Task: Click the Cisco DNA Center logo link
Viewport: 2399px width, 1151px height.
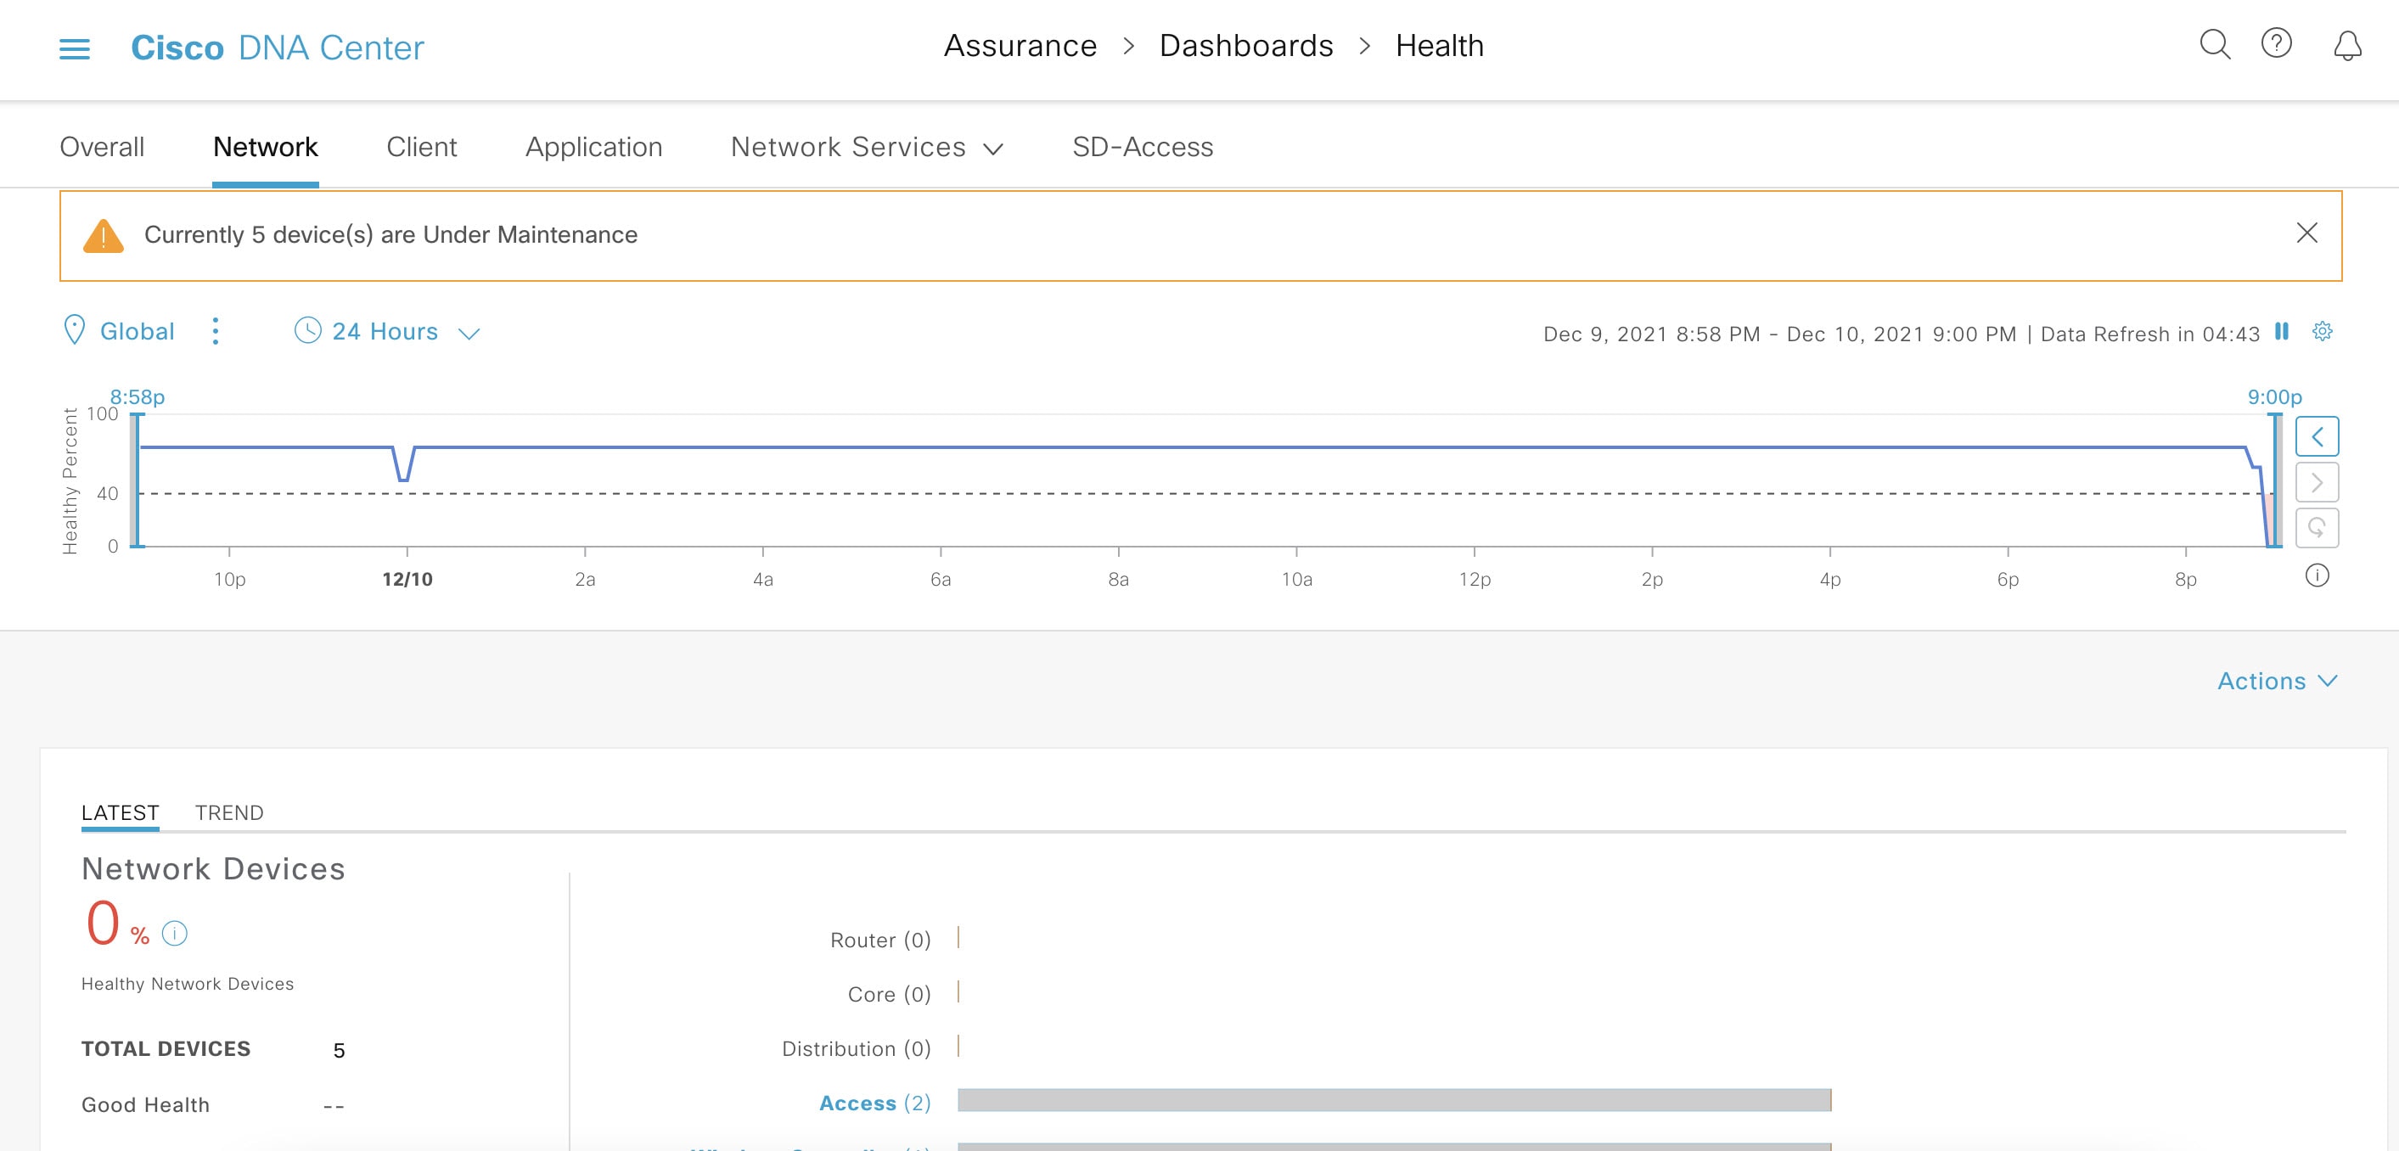Action: (278, 48)
